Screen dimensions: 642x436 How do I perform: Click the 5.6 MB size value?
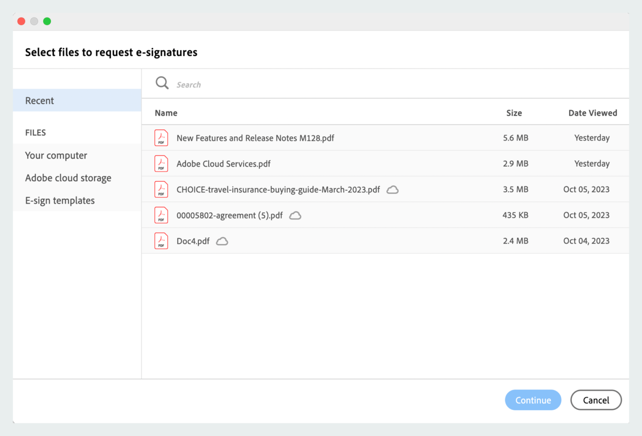516,138
